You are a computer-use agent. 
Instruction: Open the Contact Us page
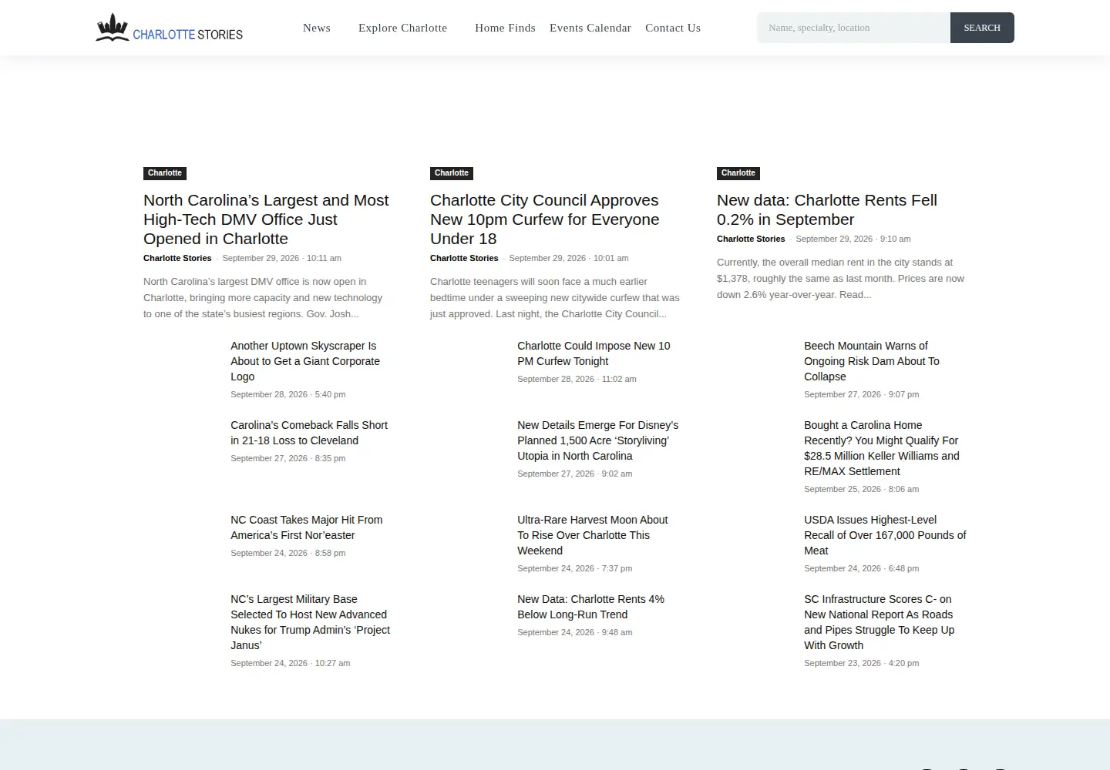(x=673, y=28)
